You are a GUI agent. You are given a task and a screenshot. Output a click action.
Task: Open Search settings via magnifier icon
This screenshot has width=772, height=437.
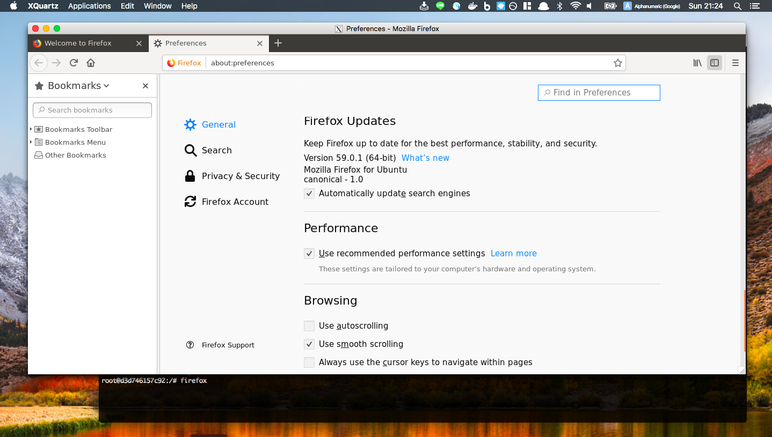[x=190, y=150]
